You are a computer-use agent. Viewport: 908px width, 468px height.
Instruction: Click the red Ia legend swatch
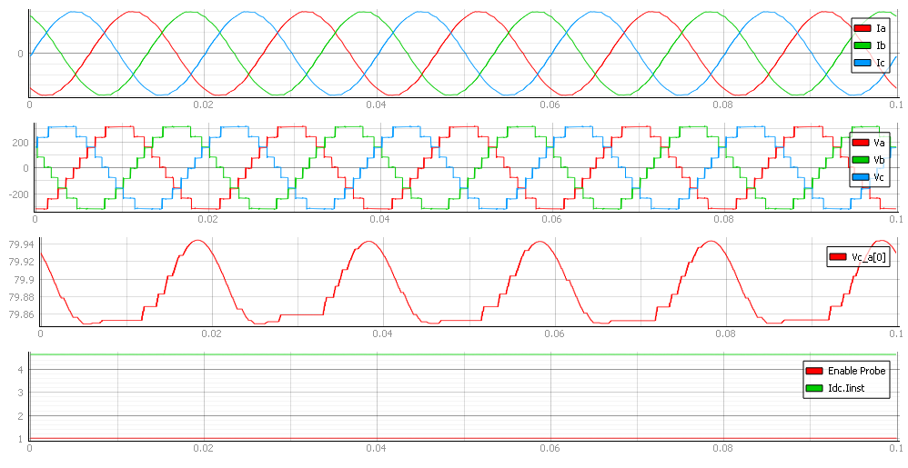[x=863, y=29]
